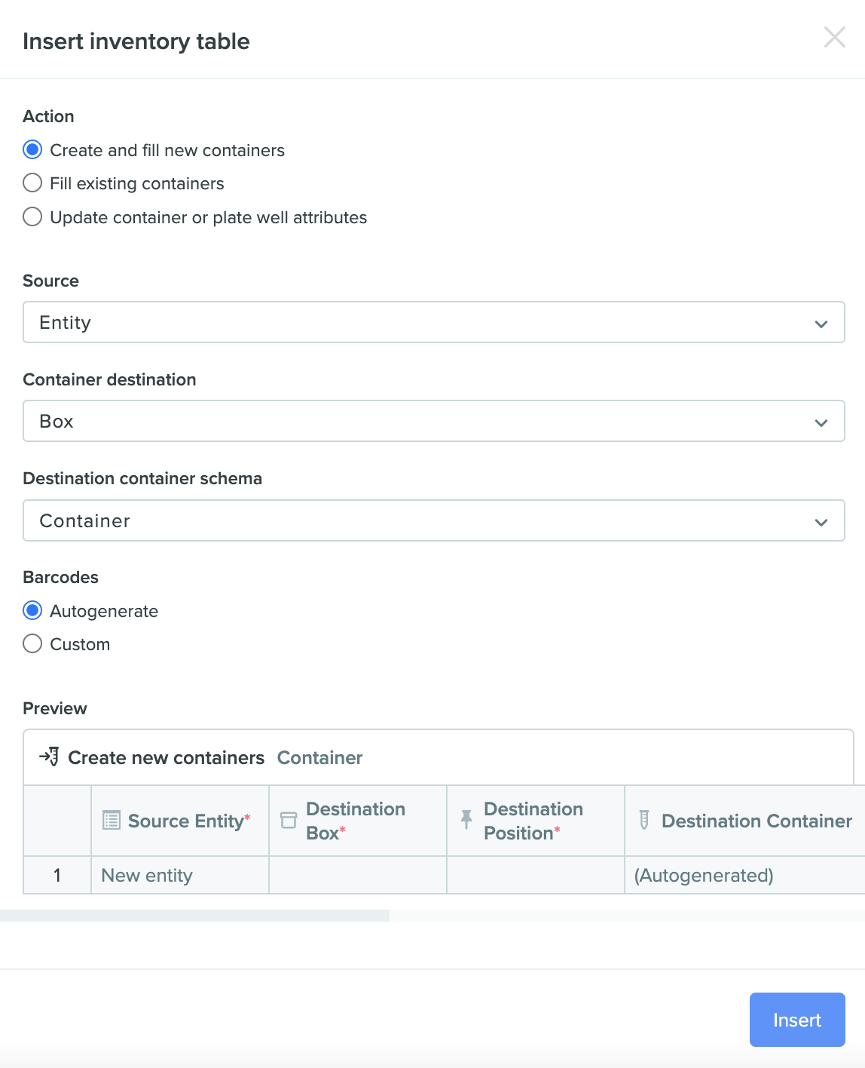This screenshot has height=1068, width=865.
Task: Click the Destination Container tube icon
Action: click(644, 820)
